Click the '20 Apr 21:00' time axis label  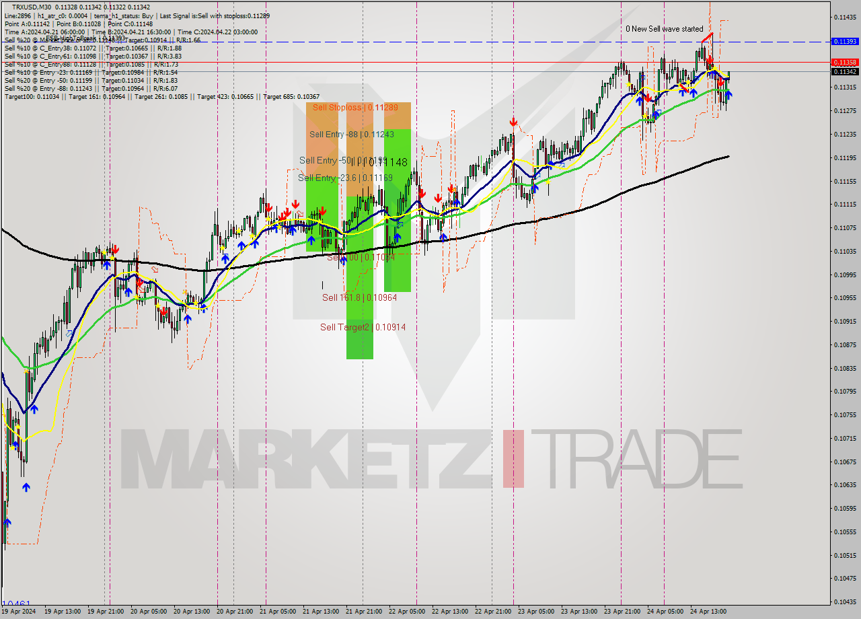click(234, 612)
